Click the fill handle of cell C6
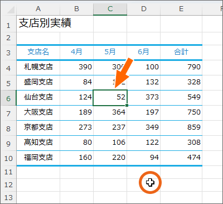 point(127,106)
